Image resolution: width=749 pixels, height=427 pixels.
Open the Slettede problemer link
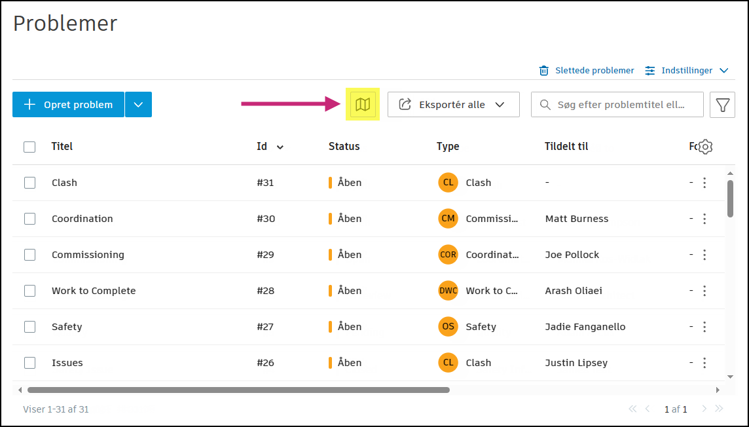pyautogui.click(x=594, y=70)
